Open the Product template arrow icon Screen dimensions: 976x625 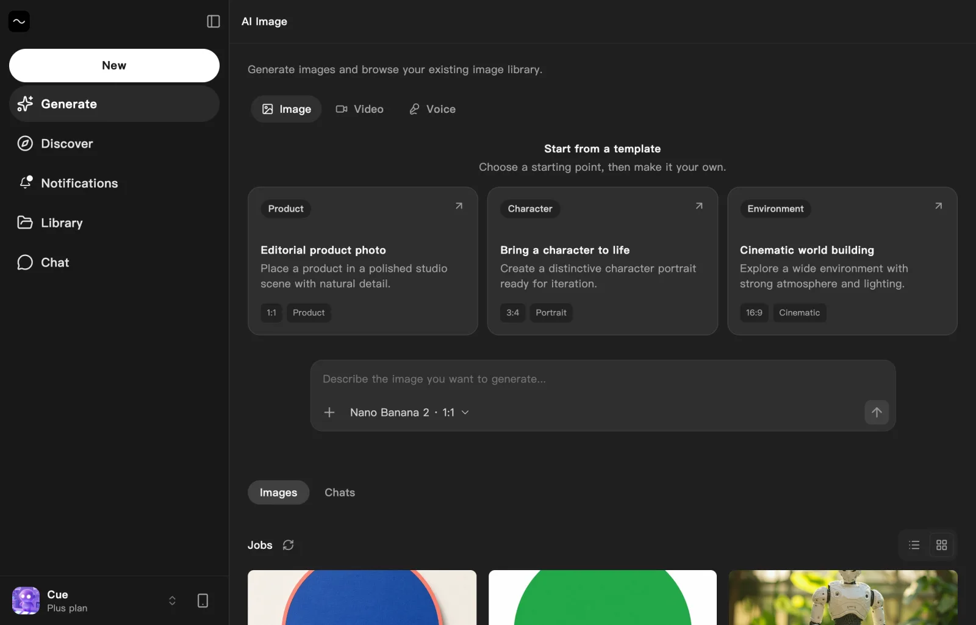click(x=459, y=206)
